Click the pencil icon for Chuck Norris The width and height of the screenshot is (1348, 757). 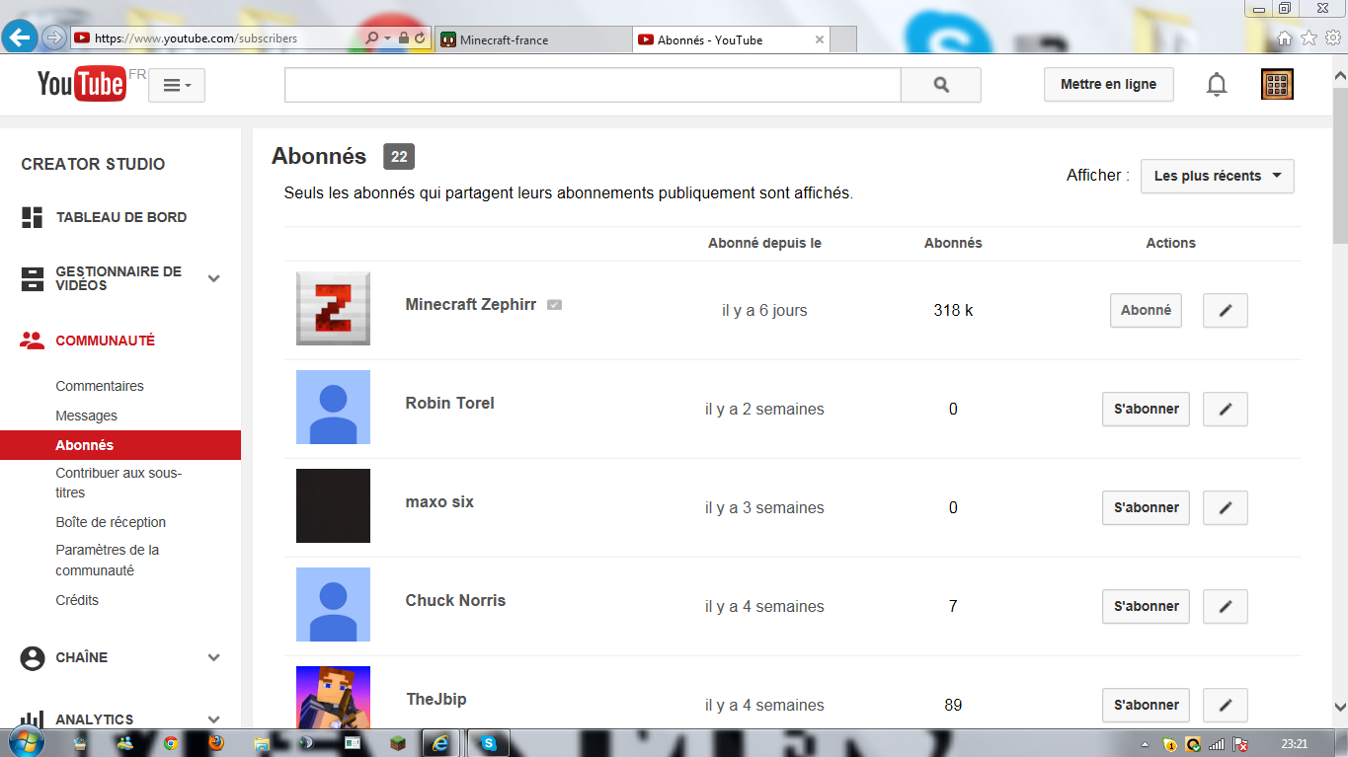pyautogui.click(x=1225, y=606)
